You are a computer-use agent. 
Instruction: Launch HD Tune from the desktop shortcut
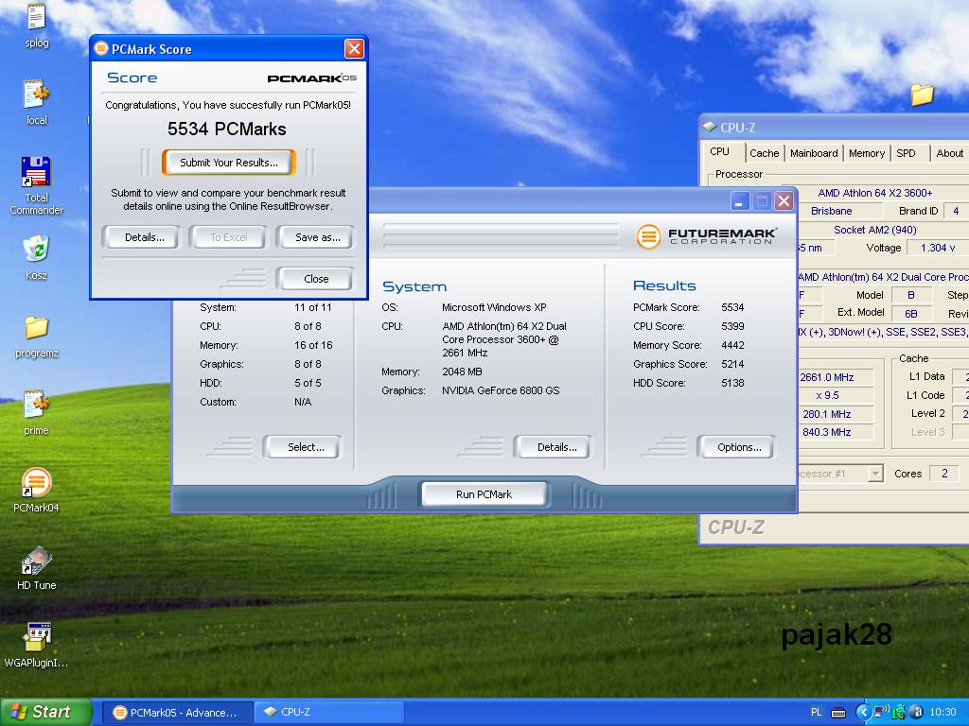[36, 560]
